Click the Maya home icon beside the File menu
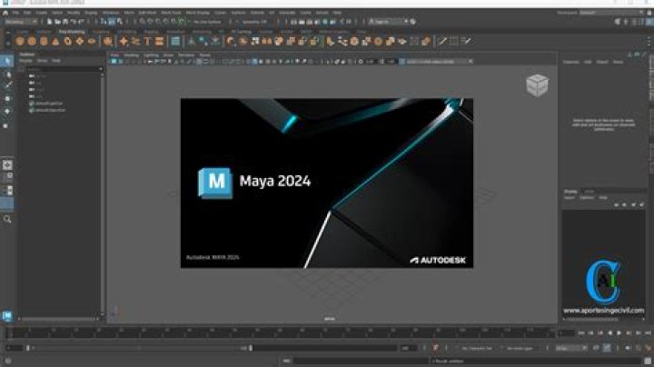Image resolution: width=654 pixels, height=367 pixels. pos(5,13)
